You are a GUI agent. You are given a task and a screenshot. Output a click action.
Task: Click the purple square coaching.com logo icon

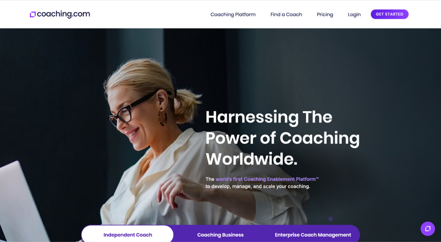pyautogui.click(x=33, y=14)
